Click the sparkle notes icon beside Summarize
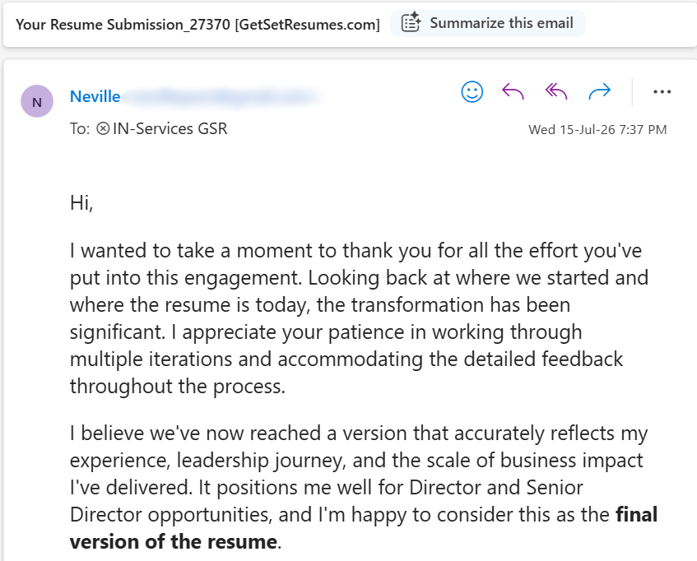Viewport: 697px width, 561px height. 411,23
